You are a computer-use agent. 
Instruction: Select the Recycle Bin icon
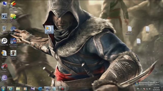[x=4, y=30]
